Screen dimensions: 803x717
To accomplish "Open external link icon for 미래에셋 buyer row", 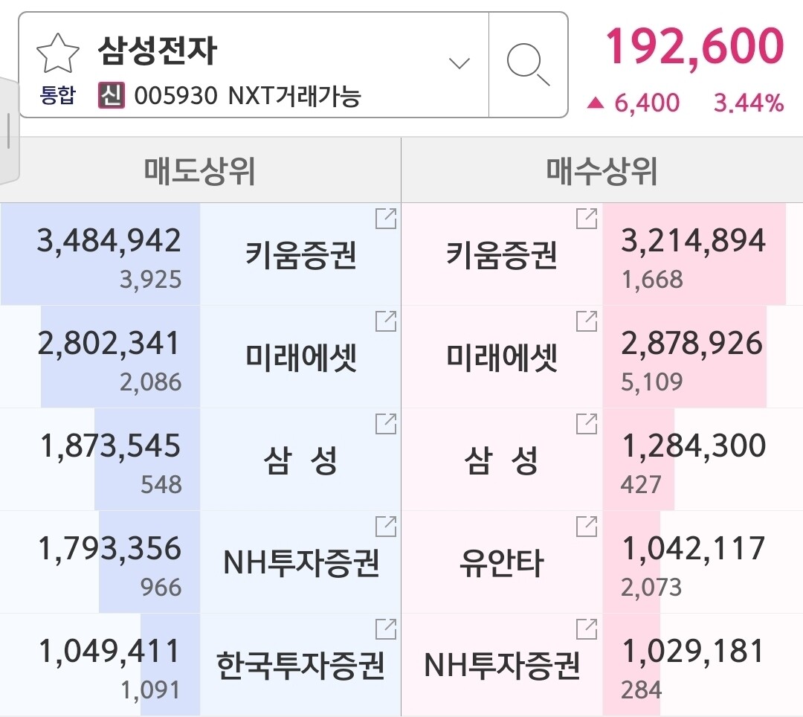I will [587, 321].
